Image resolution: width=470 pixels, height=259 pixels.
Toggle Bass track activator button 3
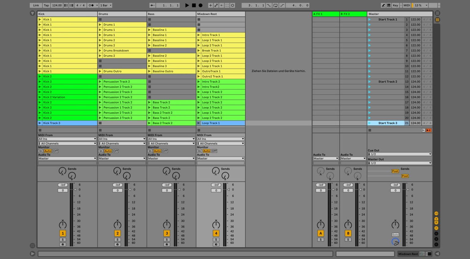(167, 233)
